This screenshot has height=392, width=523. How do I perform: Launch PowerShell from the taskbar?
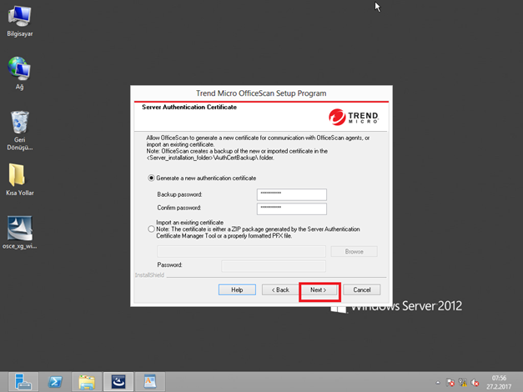click(55, 382)
